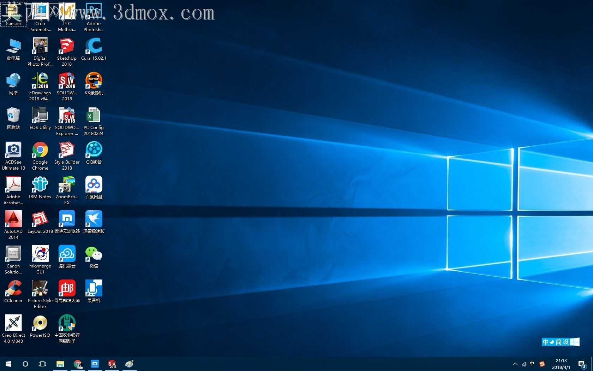This screenshot has width=593, height=371.
Task: Launch the Creo Parametric desktop shortcut
Action: pyautogui.click(x=40, y=17)
